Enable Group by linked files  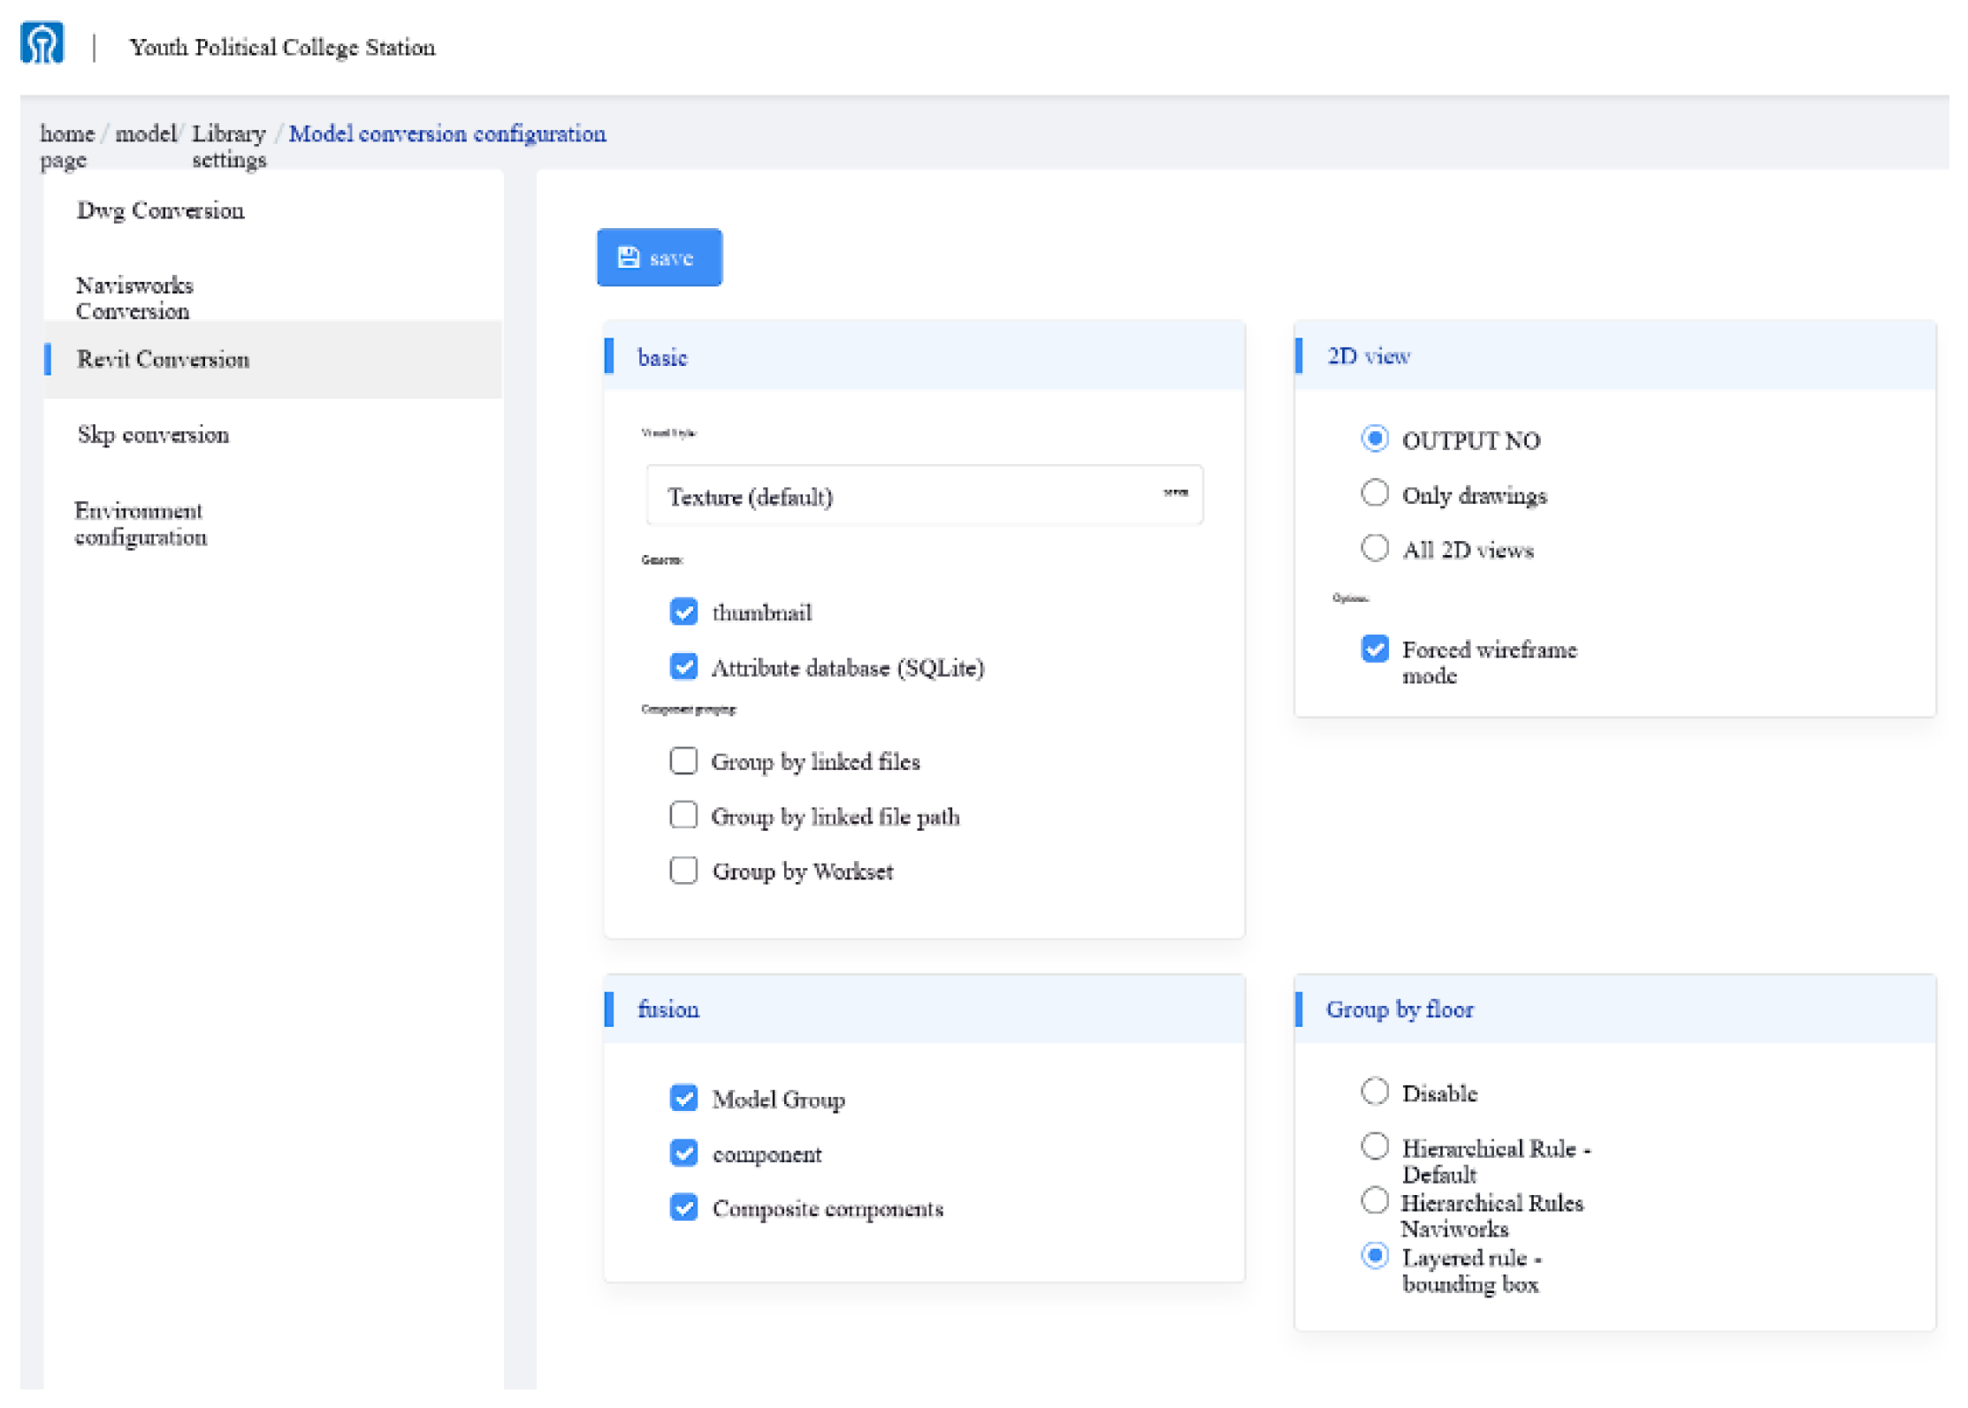[x=683, y=761]
